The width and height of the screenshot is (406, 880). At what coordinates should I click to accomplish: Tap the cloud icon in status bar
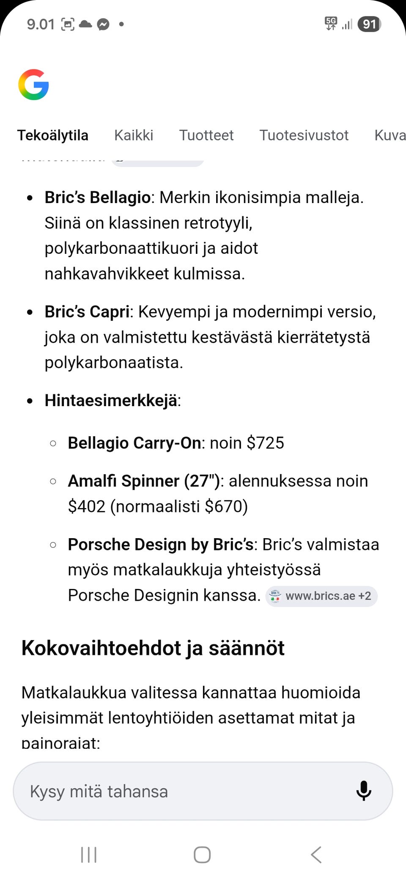tap(85, 24)
